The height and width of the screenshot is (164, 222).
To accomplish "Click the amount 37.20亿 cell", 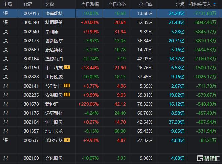I will tap(177, 122).
